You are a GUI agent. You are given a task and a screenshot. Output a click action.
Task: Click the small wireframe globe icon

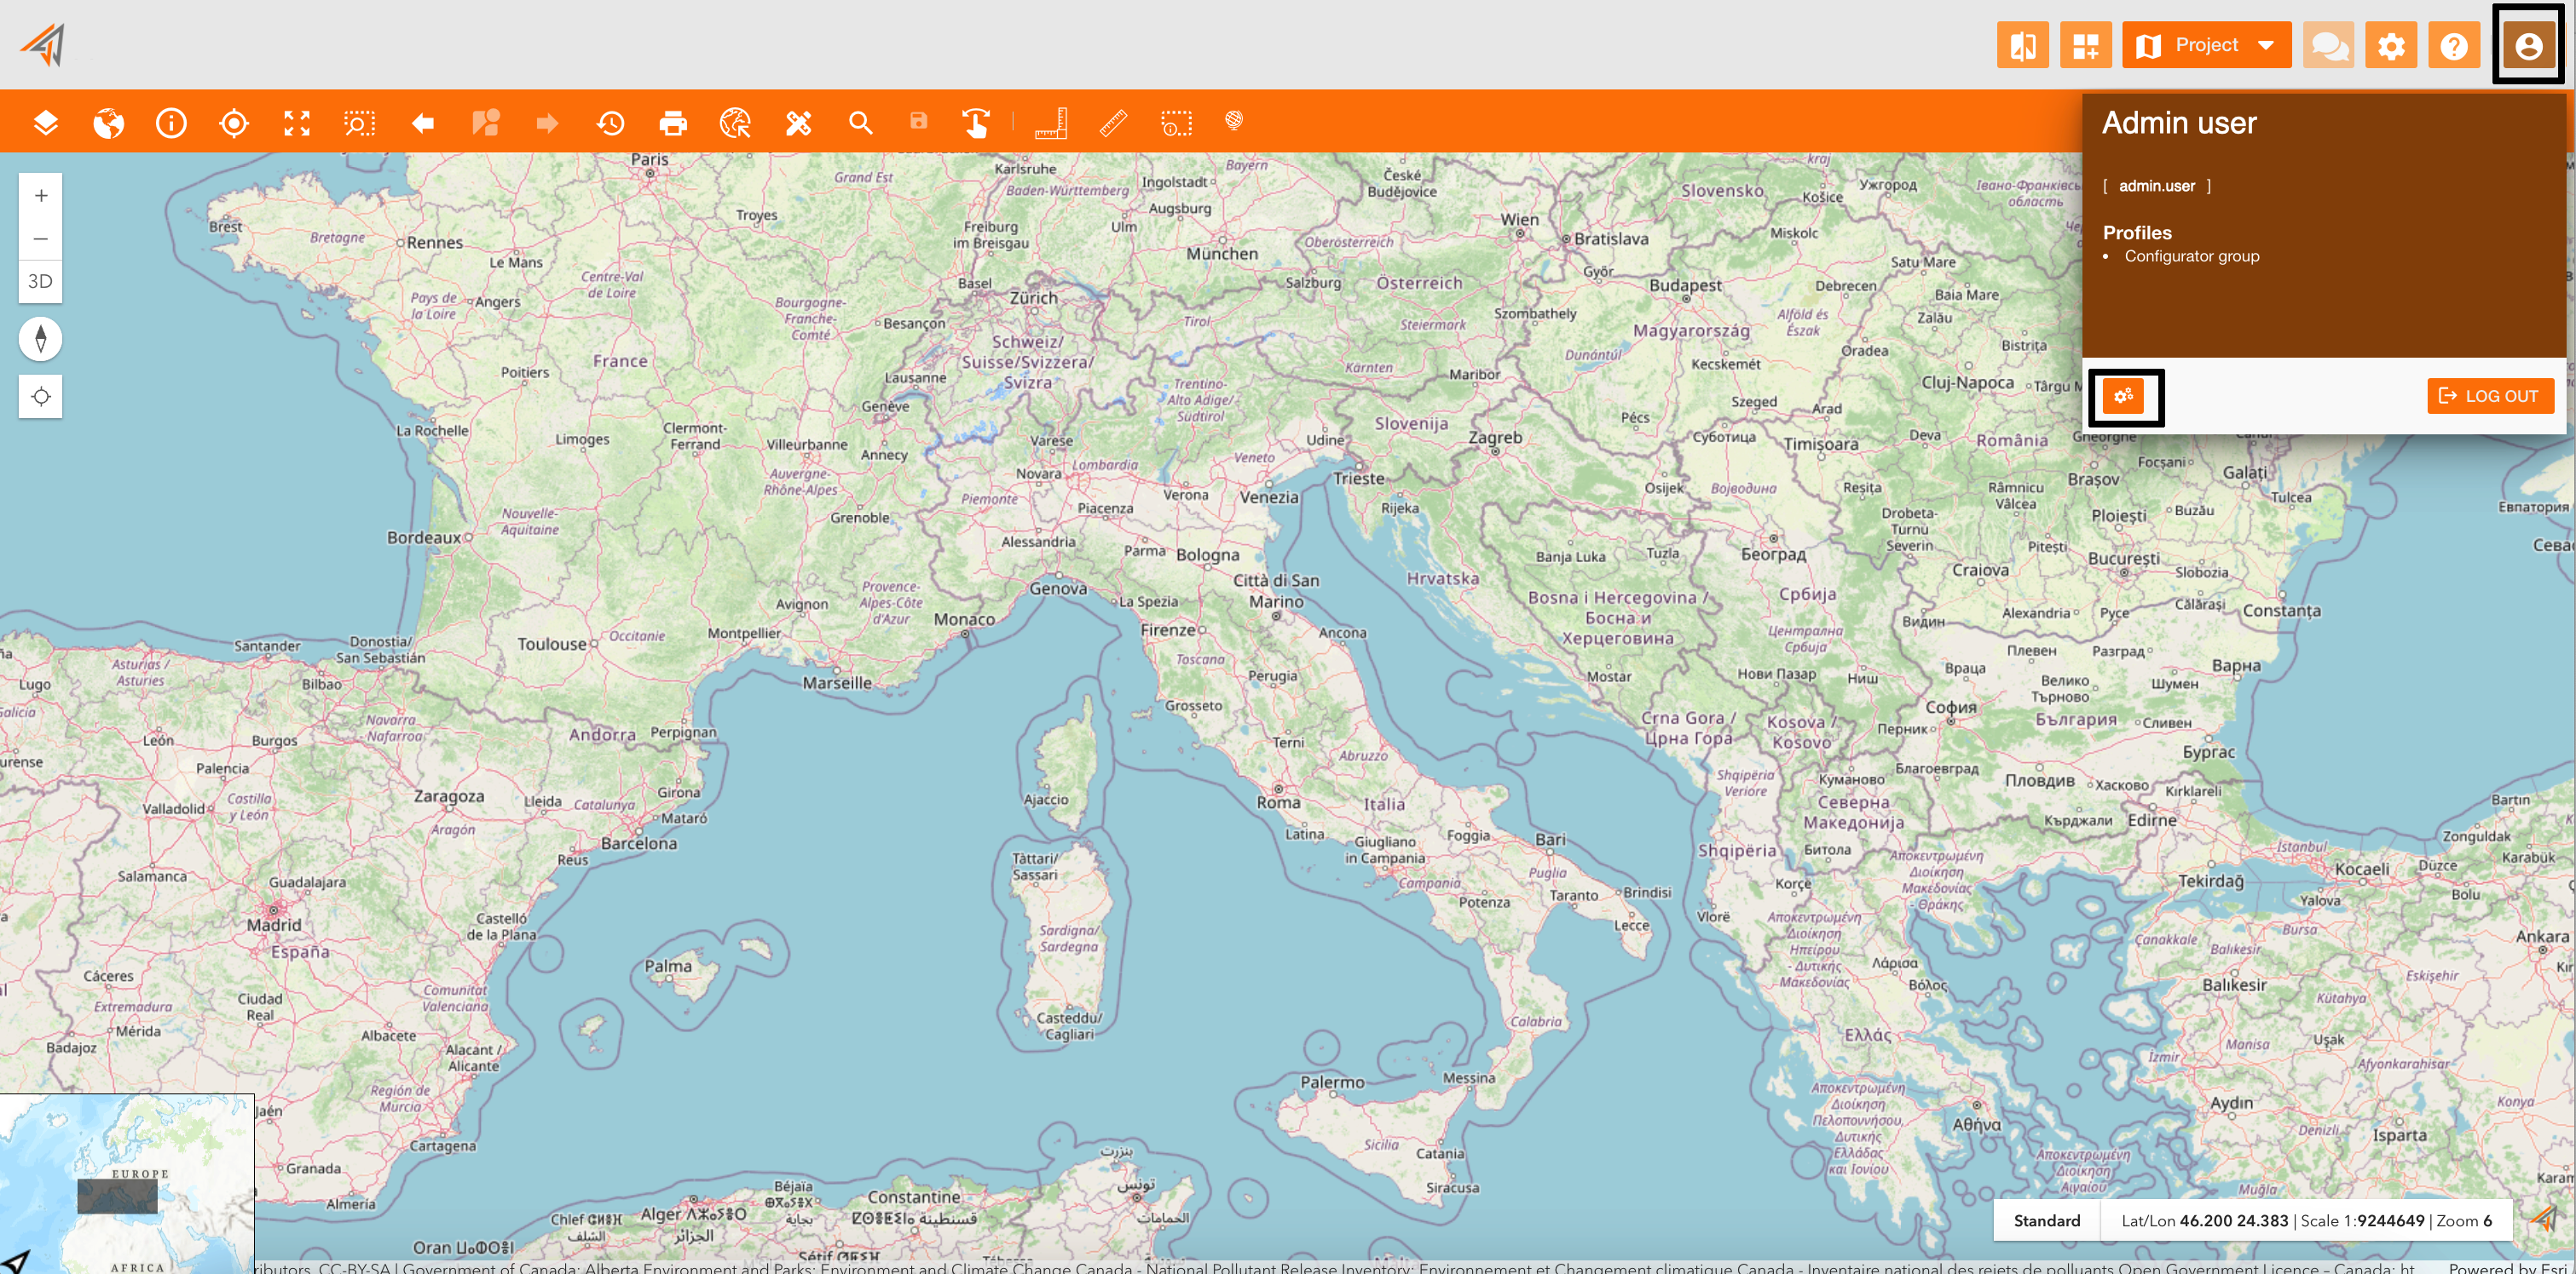point(1234,121)
